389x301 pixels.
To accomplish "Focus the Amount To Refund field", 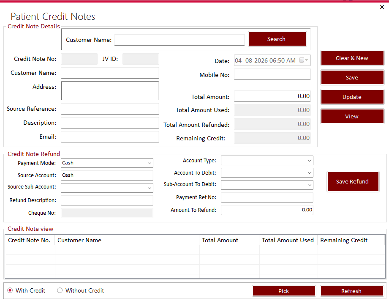I will tap(267, 210).
